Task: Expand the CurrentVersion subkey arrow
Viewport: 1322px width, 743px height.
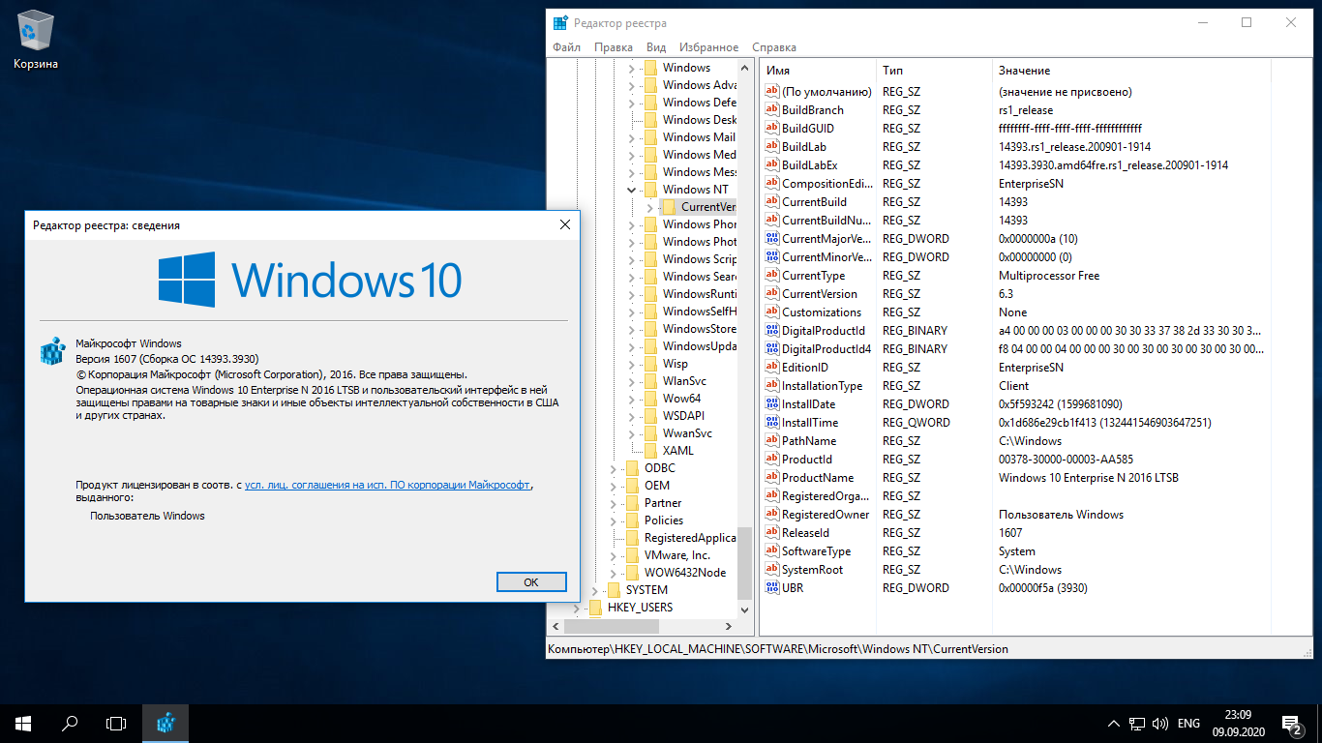Action: click(649, 206)
